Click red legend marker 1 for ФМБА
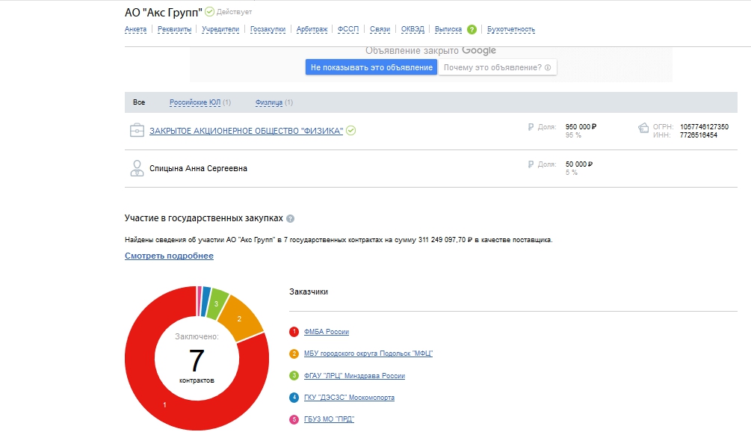 pos(294,331)
